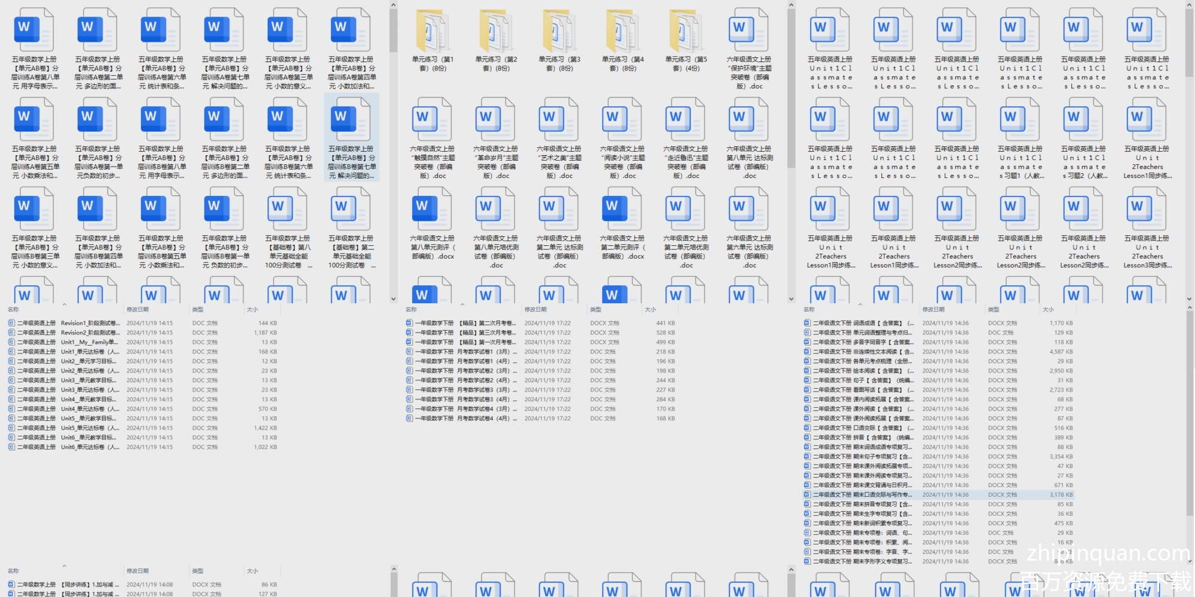Open the highlighted B卷第七单元 解决问题 document

click(x=351, y=121)
